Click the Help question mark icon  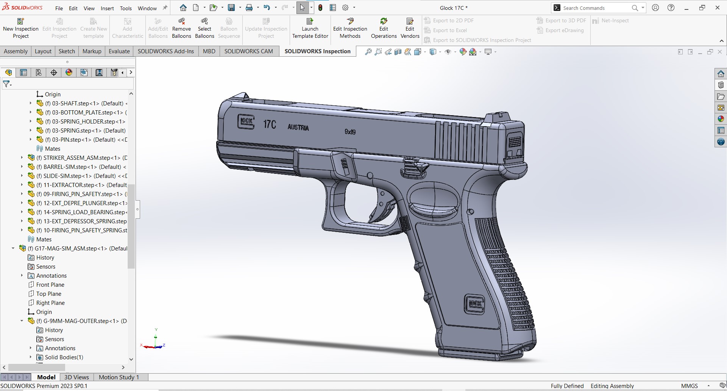coord(671,8)
